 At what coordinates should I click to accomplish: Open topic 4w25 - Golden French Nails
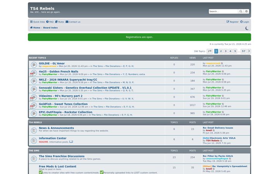(59, 72)
